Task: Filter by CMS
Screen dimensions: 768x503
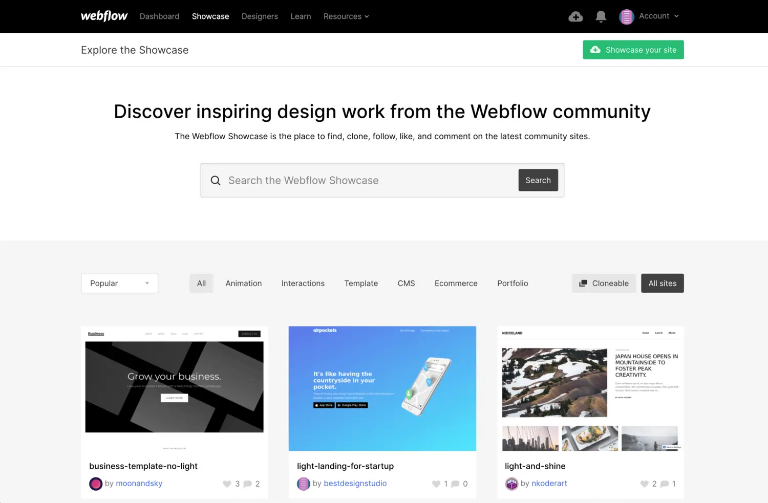Action: (407, 283)
